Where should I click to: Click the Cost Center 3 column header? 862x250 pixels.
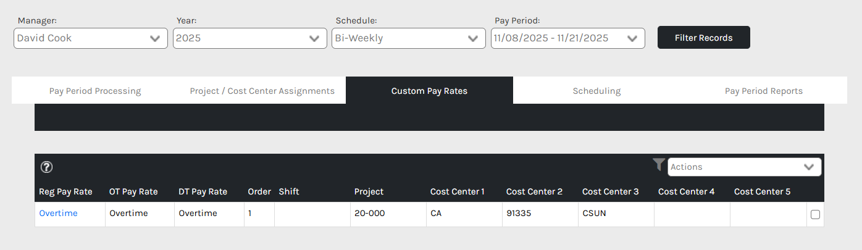pos(611,192)
